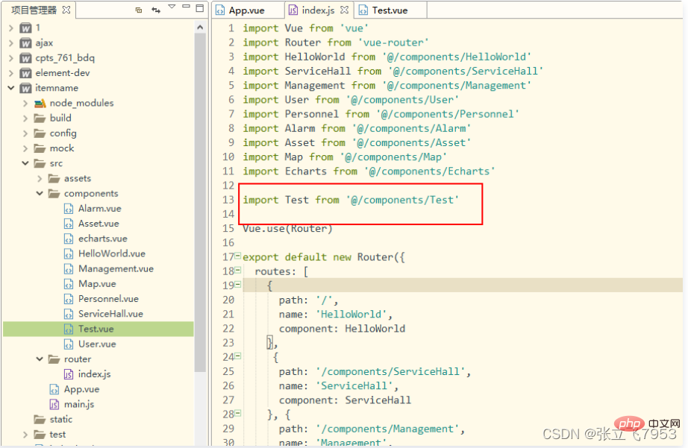This screenshot has width=688, height=448.
Task: Click the index.js file icon in router
Action: click(69, 374)
